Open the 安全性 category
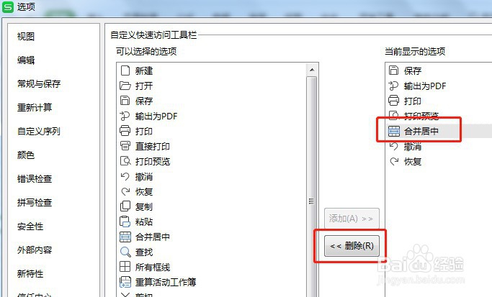492x297 pixels. pos(30,227)
